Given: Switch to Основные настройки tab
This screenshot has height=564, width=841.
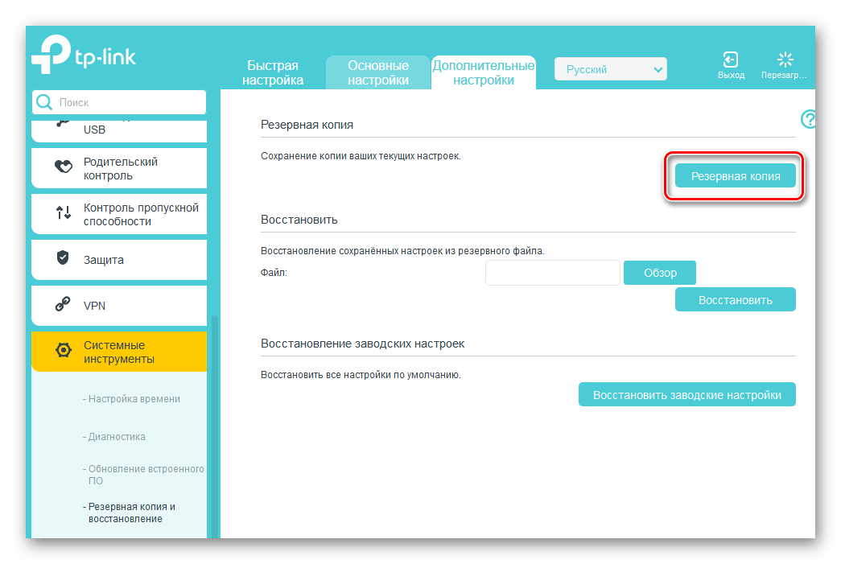Looking at the screenshot, I should (377, 72).
